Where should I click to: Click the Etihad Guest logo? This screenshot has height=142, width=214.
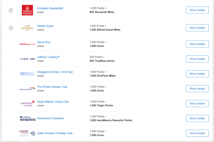(27, 28)
